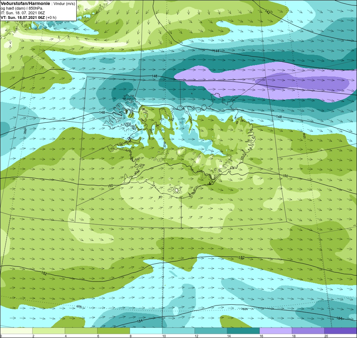Click the 2–4 m/s light yellow-green legend swatch
The image size is (357, 338).
pyautogui.click(x=49, y=330)
